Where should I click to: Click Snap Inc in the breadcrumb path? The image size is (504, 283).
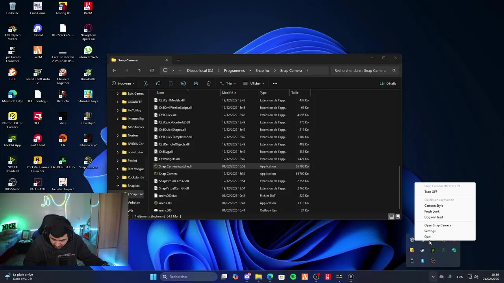(x=262, y=70)
